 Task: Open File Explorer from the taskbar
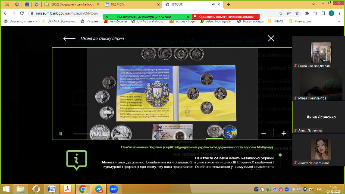coord(20,189)
